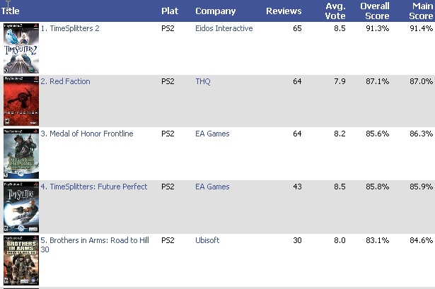Image resolution: width=435 pixels, height=289 pixels.
Task: Click the Medal of Honor Frontline cover
Action: pos(21,154)
